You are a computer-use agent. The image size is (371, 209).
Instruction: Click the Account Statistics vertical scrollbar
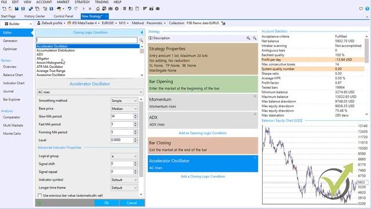click(366, 75)
